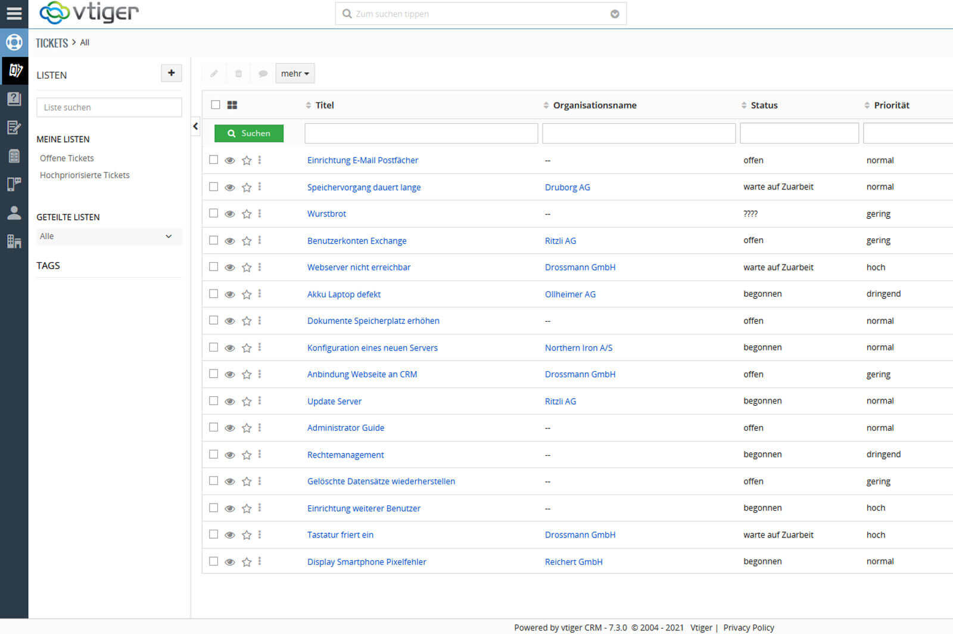
Task: Collapse the list sidebar with the chevron
Action: (195, 126)
